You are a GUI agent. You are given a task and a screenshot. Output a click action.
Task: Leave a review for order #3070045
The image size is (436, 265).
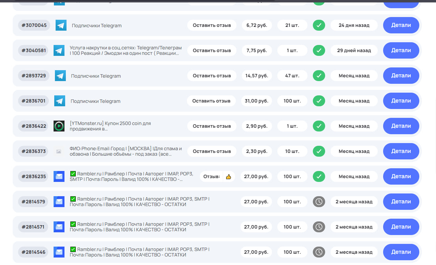[212, 25]
